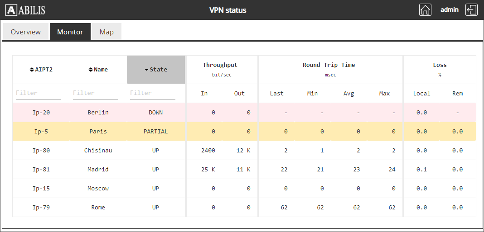Select the Rome Ip-79 row

click(x=98, y=208)
